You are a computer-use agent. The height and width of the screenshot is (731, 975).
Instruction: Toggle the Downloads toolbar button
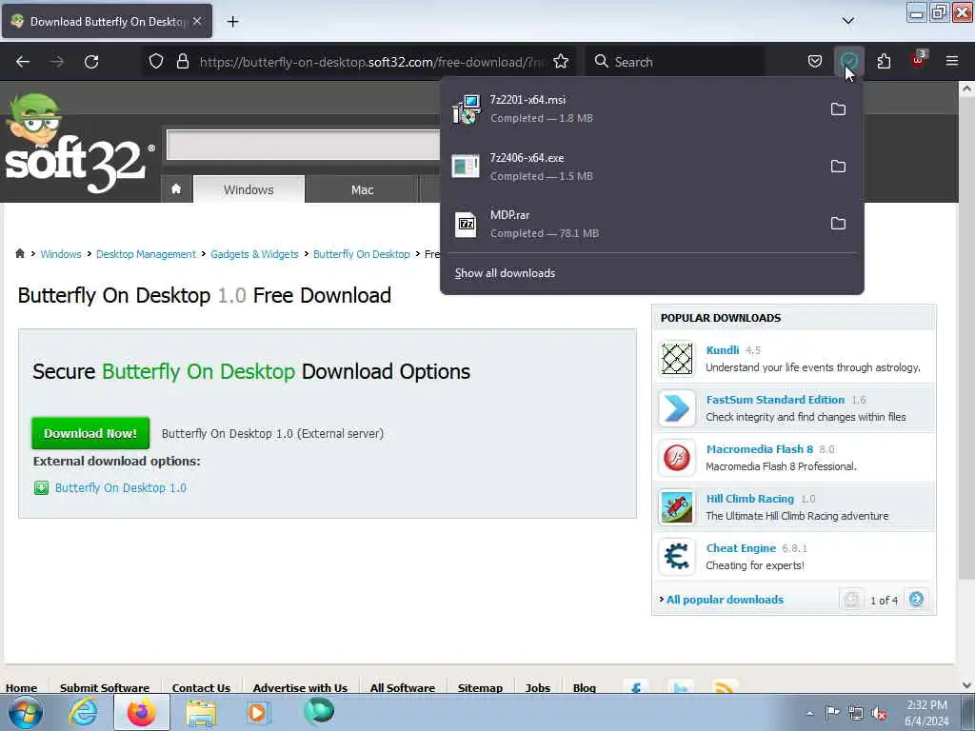pyautogui.click(x=848, y=62)
